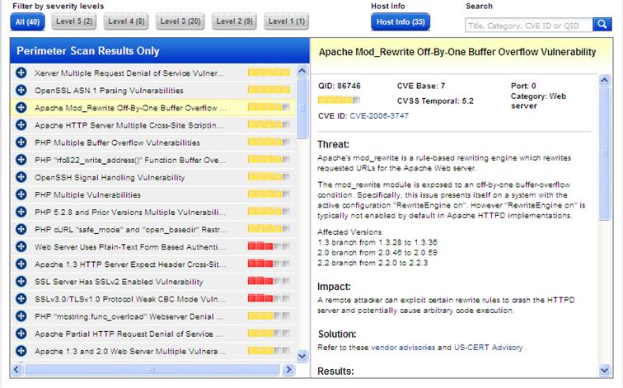Click down arrow of detail pane scrollbar

[x=604, y=370]
